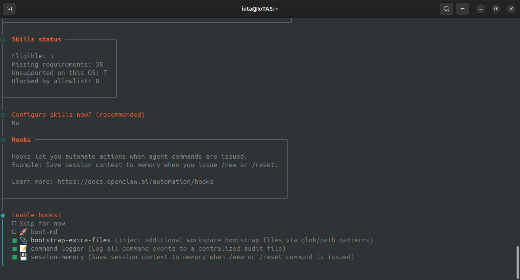Click the 'Skip for now' label

[x=42, y=223]
